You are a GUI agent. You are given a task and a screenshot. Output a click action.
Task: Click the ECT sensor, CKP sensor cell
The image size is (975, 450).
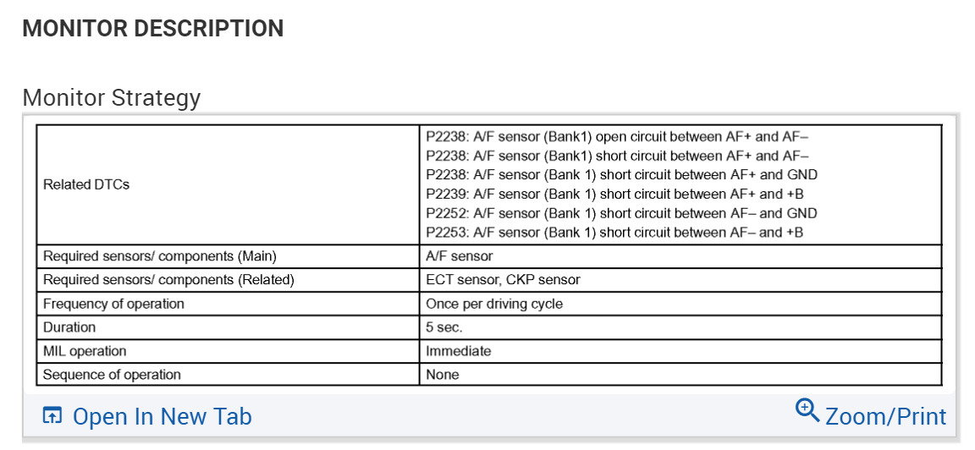503,279
